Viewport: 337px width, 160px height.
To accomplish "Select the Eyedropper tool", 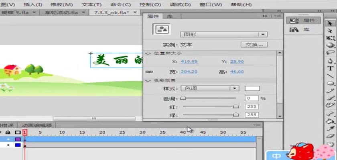I will click(x=330, y=128).
